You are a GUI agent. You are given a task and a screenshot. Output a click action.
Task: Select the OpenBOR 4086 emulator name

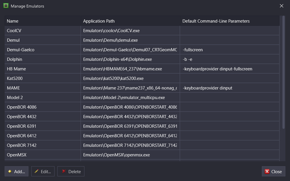pos(22,107)
